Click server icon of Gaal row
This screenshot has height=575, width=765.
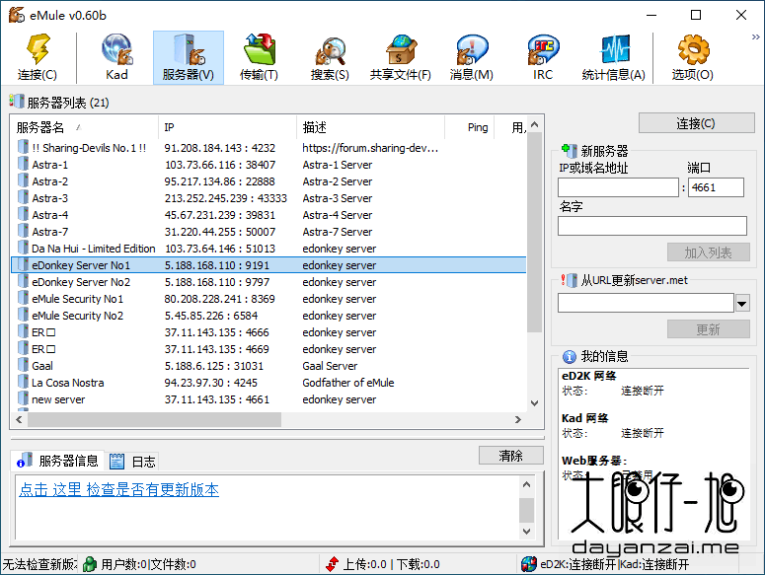pyautogui.click(x=23, y=365)
